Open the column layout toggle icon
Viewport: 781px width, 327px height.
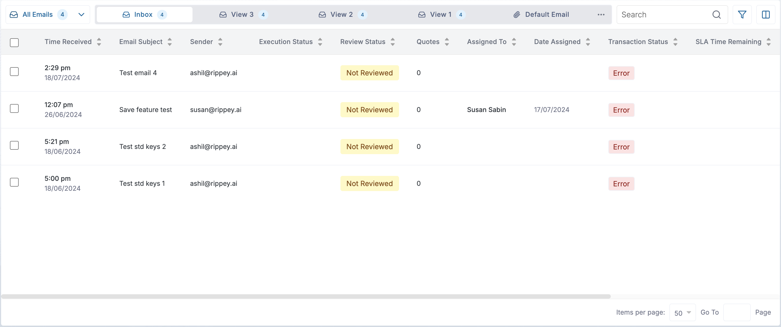click(x=765, y=15)
